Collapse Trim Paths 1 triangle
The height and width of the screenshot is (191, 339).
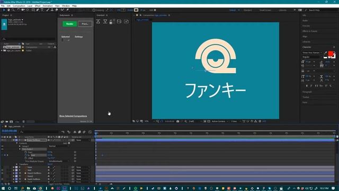tap(20, 149)
